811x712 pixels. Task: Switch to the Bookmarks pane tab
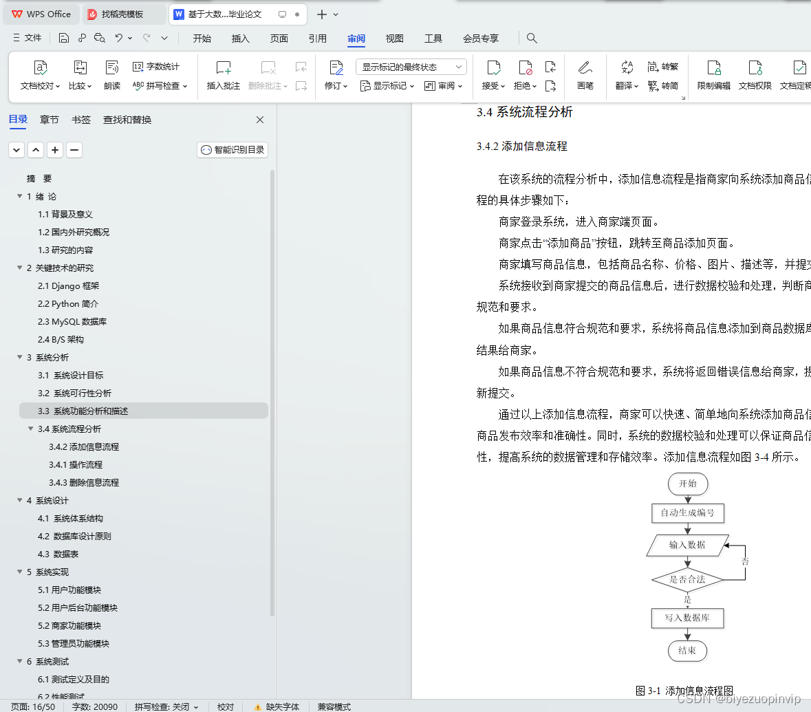pyautogui.click(x=81, y=120)
